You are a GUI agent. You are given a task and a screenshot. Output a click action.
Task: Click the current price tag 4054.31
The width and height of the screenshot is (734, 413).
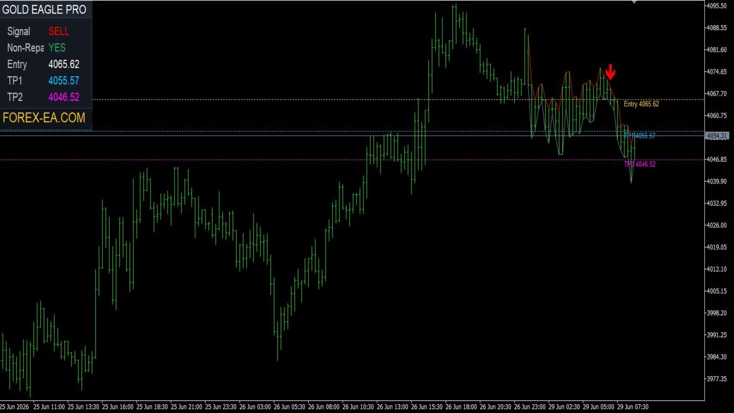pos(717,136)
